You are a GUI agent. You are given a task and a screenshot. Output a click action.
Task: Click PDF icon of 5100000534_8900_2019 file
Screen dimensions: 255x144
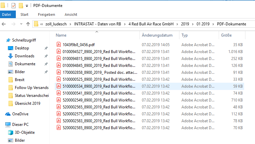(x=59, y=86)
